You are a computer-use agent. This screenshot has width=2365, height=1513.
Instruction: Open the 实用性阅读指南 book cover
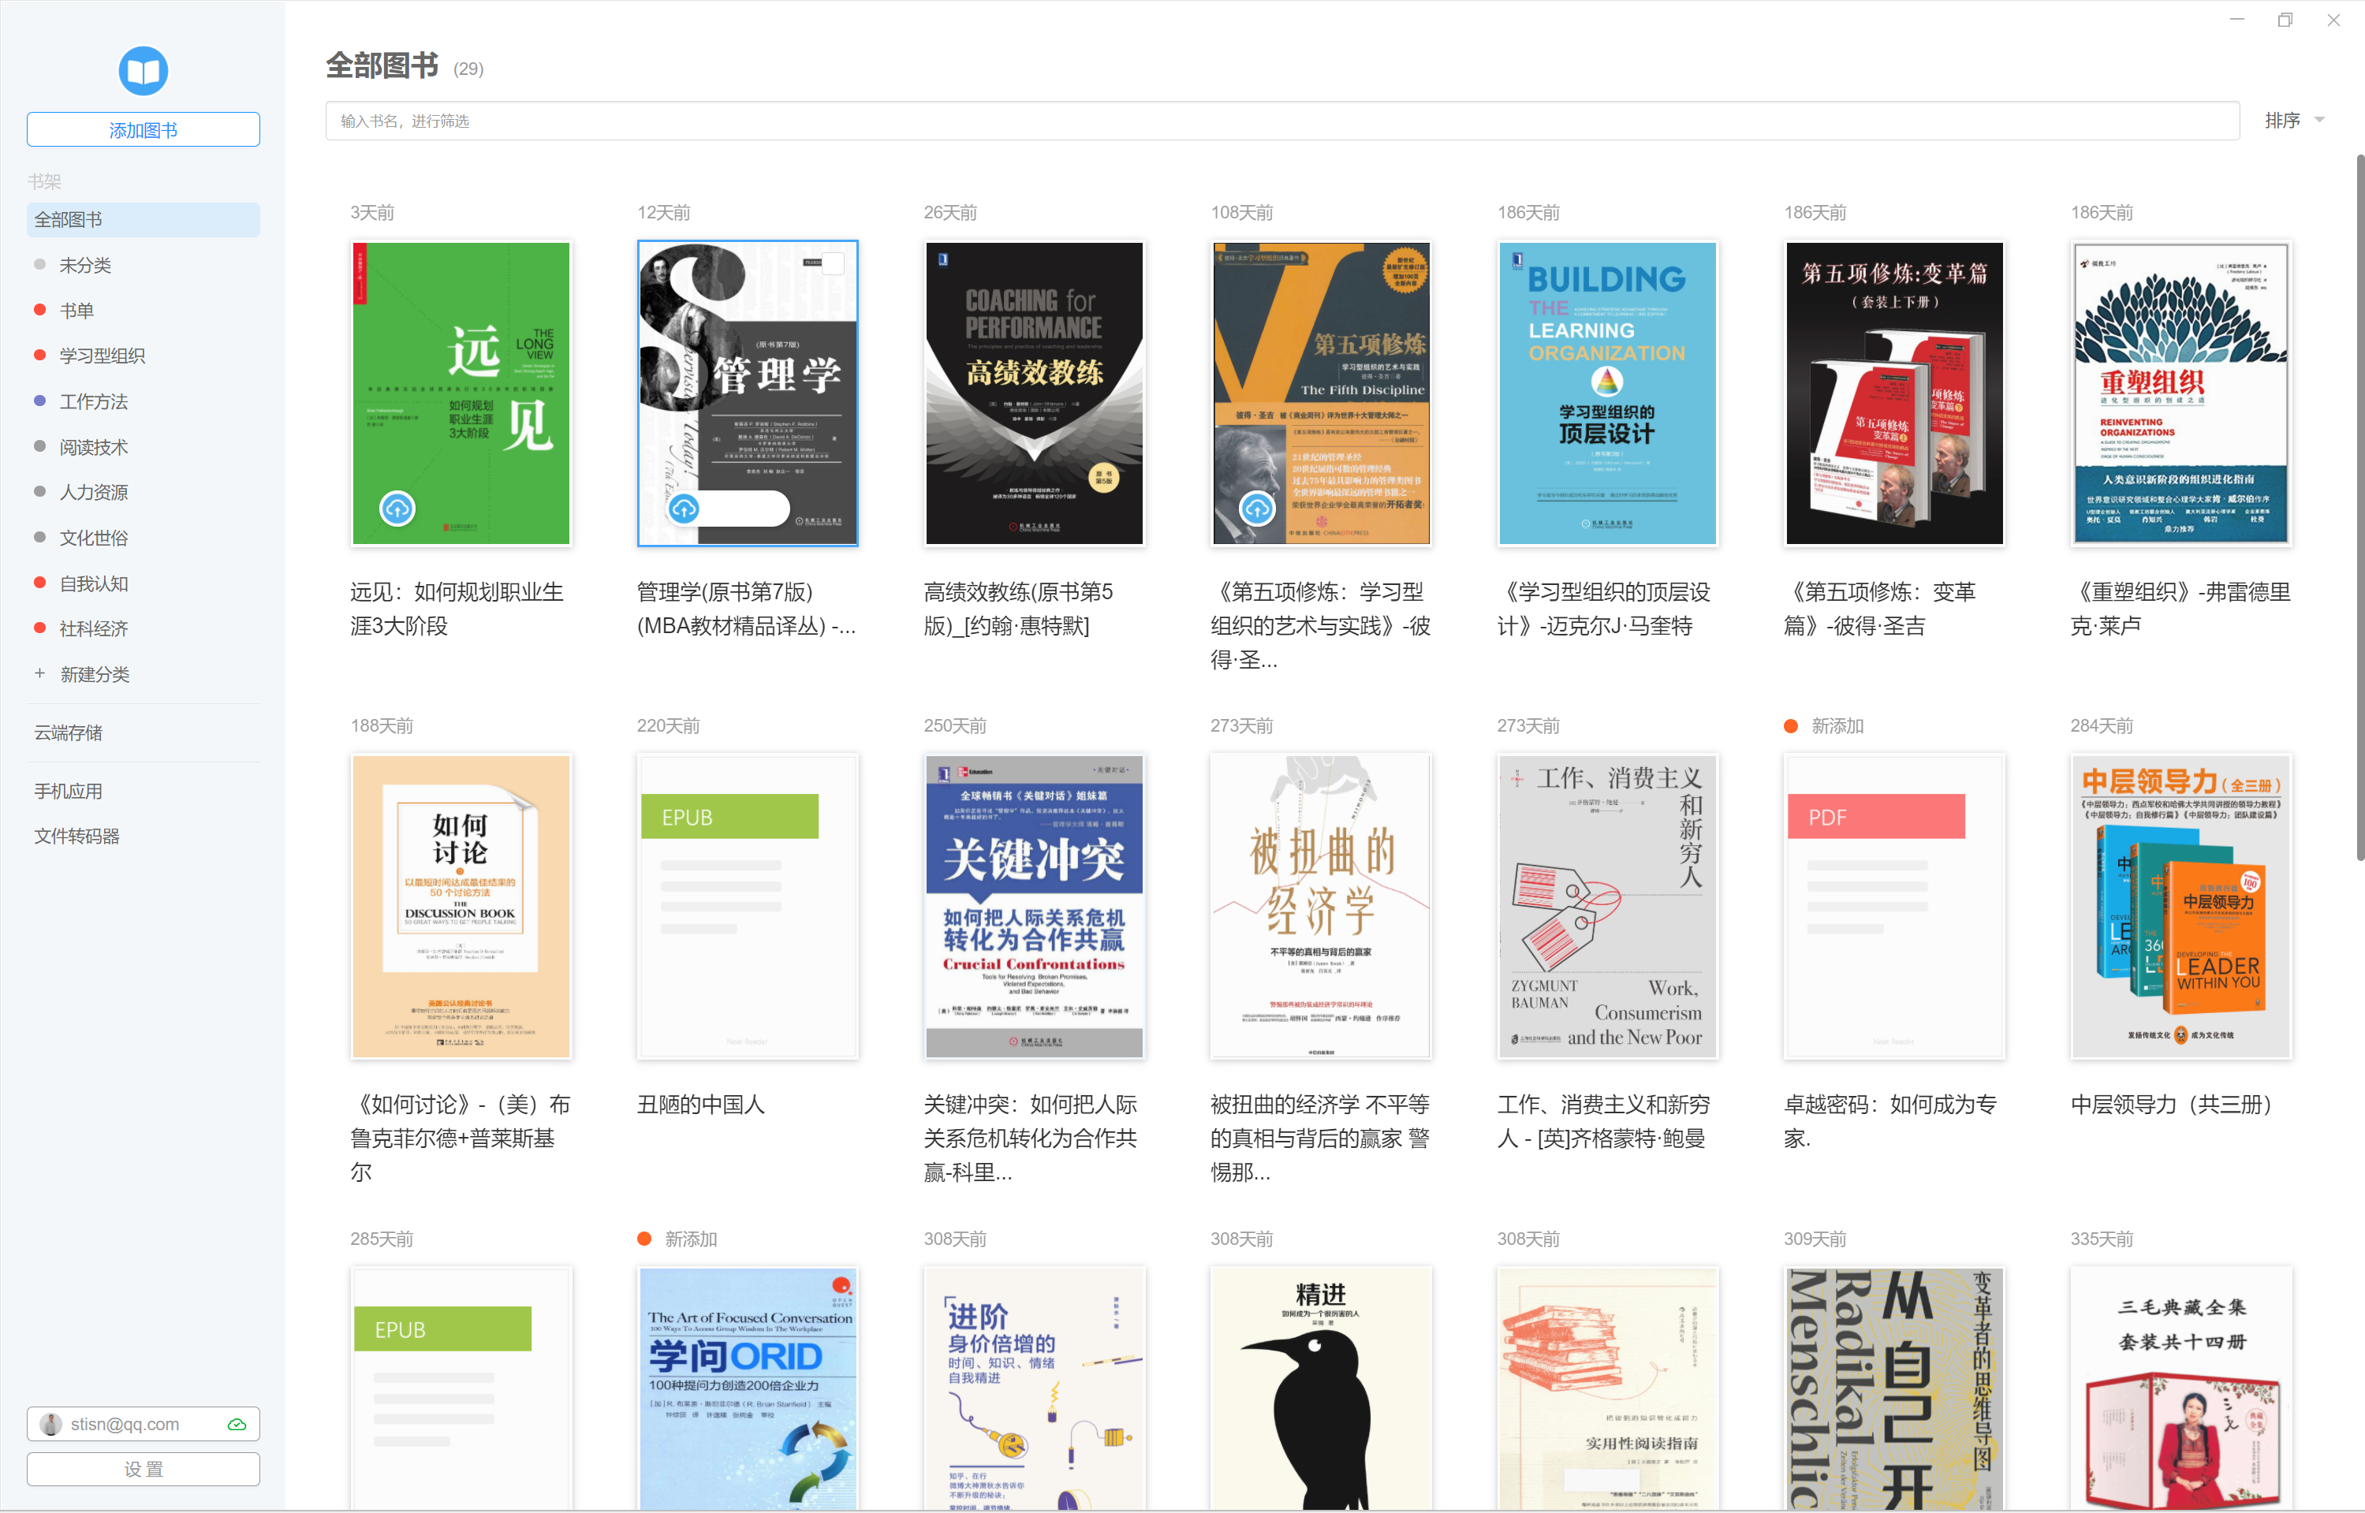pyautogui.click(x=1607, y=1388)
